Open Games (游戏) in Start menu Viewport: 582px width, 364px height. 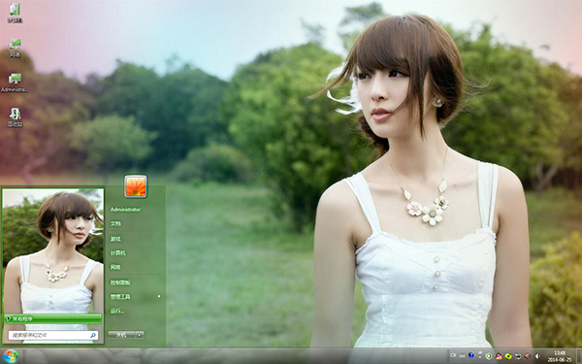pyautogui.click(x=115, y=239)
